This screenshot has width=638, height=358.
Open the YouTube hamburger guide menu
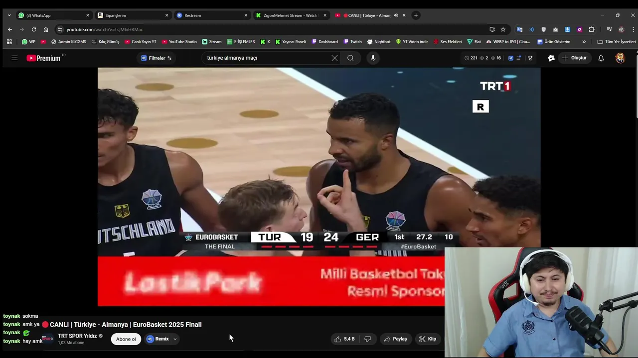tap(14, 58)
